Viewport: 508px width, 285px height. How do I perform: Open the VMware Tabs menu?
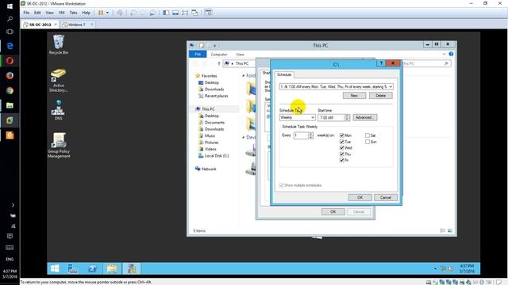pos(73,13)
